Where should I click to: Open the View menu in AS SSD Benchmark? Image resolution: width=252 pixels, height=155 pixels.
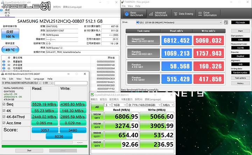(19, 79)
